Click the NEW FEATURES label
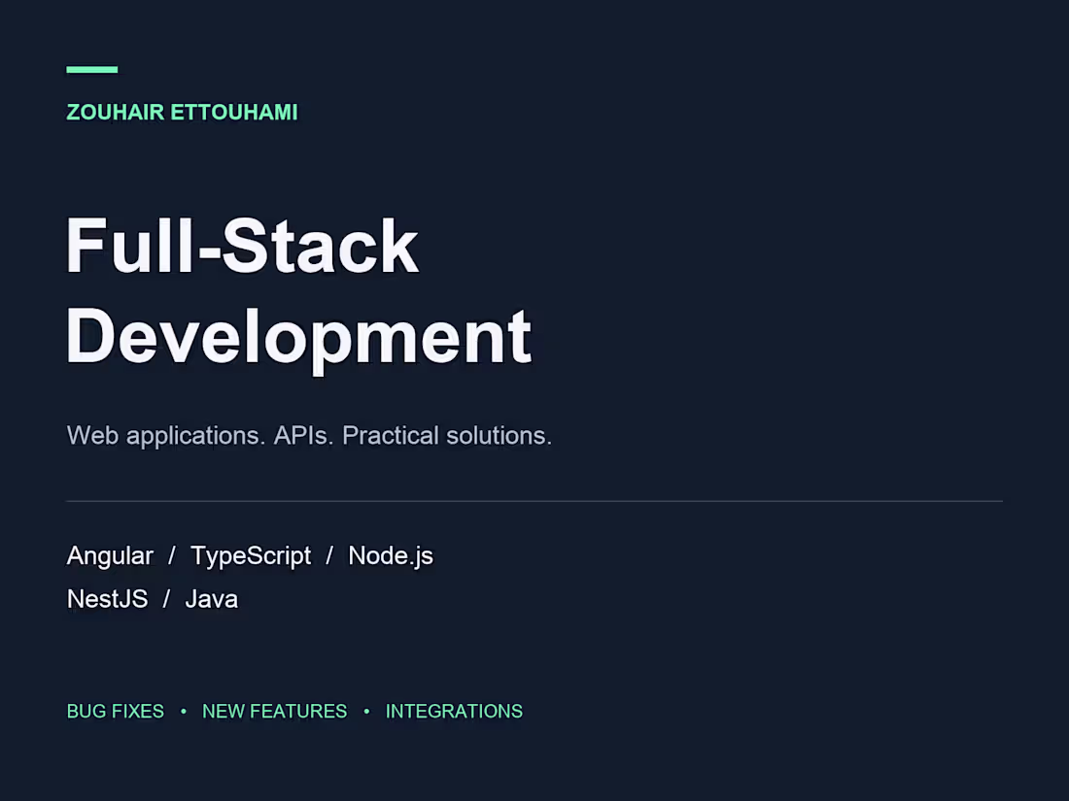Screen dimensions: 1069x801 [275, 711]
